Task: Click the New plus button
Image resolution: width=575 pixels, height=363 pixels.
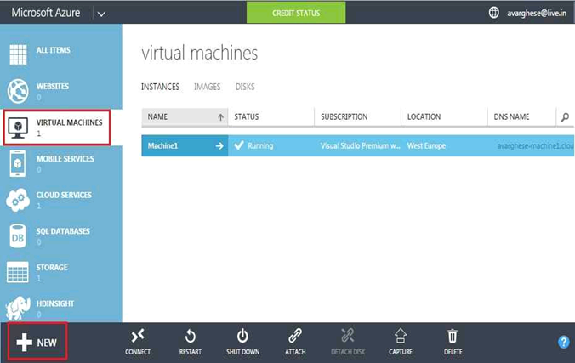Action: pyautogui.click(x=37, y=342)
